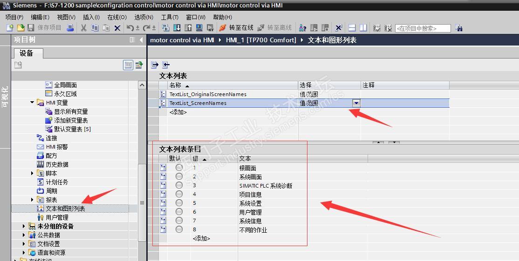
Task: Click the TextList_OriginalScreenNames row
Action: (x=304, y=94)
